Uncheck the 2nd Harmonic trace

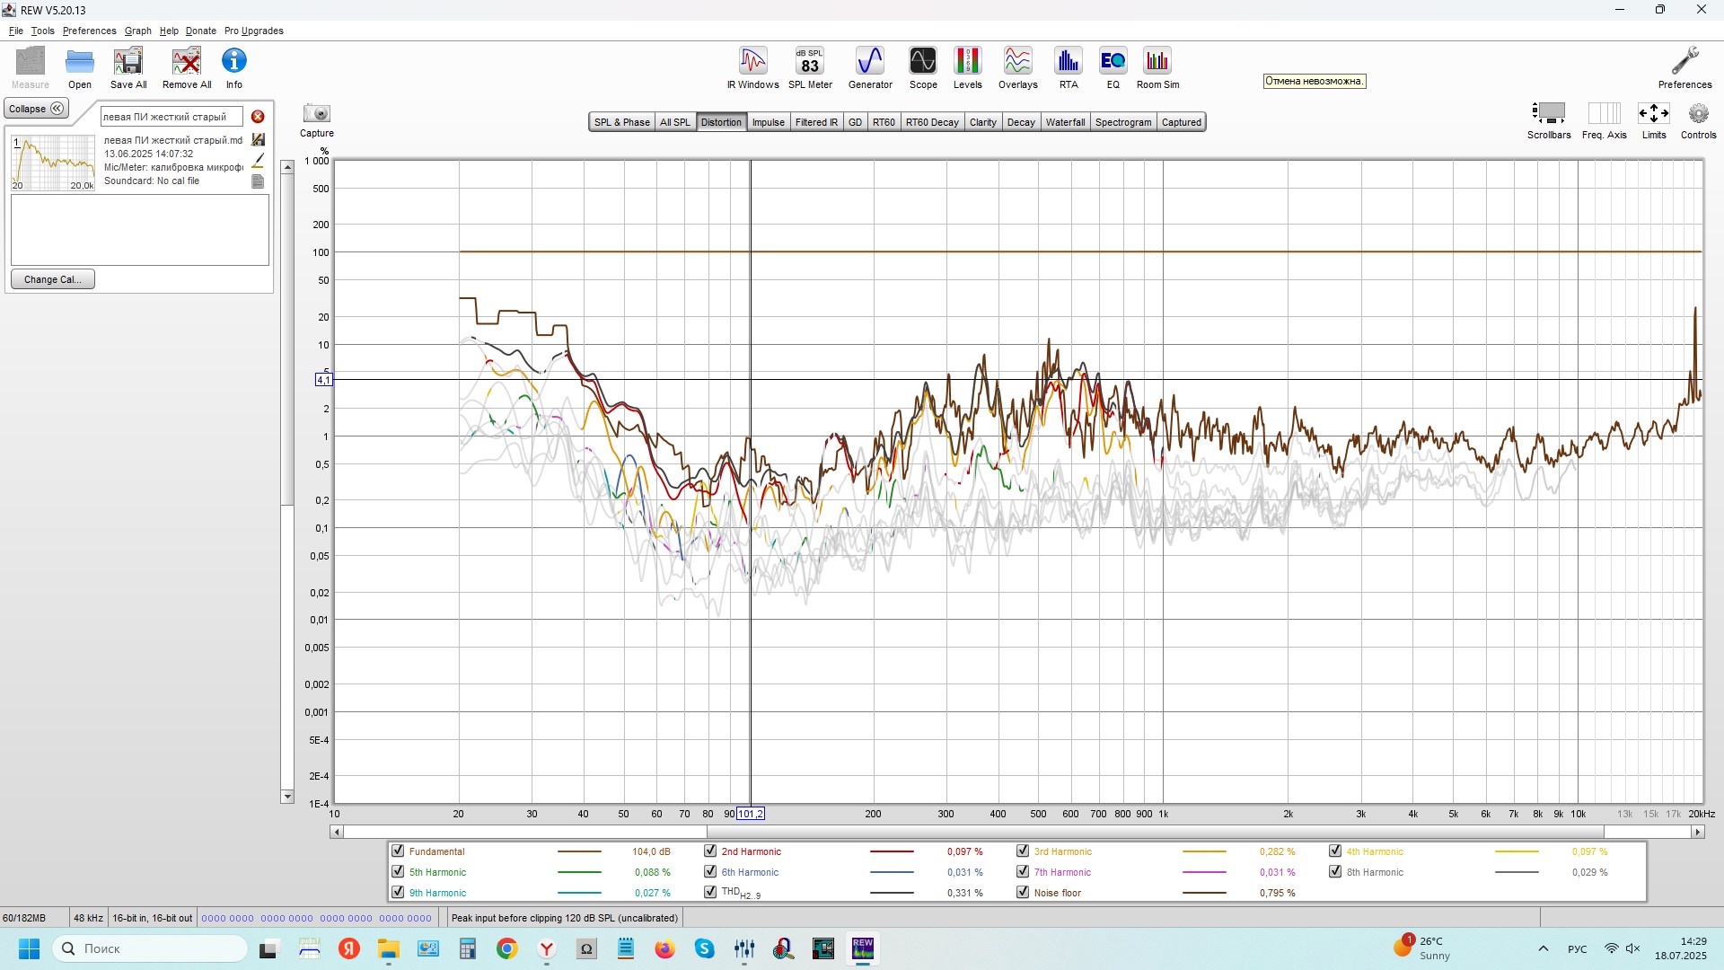pos(710,851)
